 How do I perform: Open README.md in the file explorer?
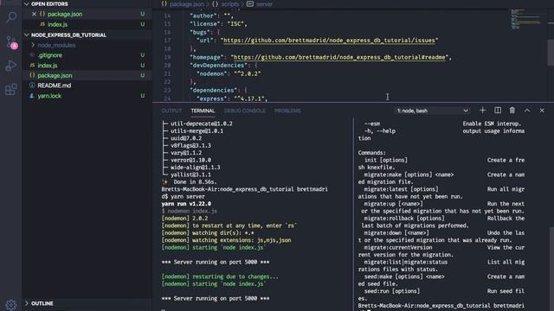pos(54,86)
